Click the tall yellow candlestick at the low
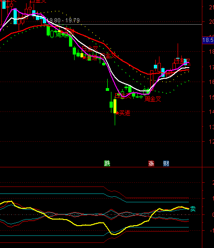 (115, 106)
